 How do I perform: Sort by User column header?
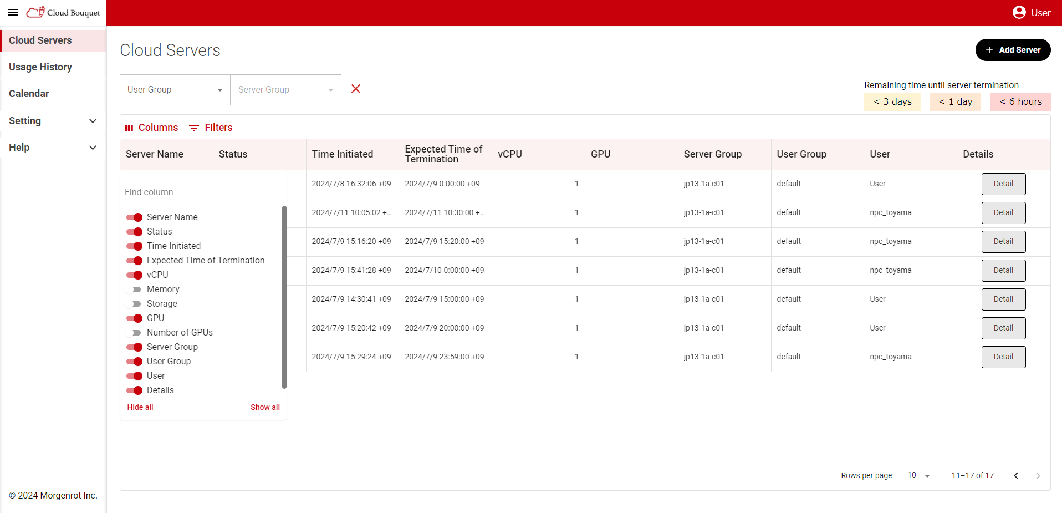coord(911,154)
